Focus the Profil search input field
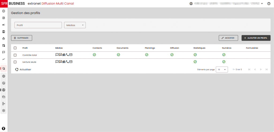The height and width of the screenshot is (132, 274). [x=38, y=25]
